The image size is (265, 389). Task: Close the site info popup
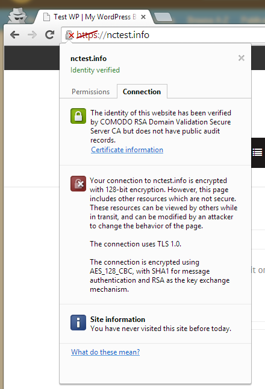[x=242, y=58]
